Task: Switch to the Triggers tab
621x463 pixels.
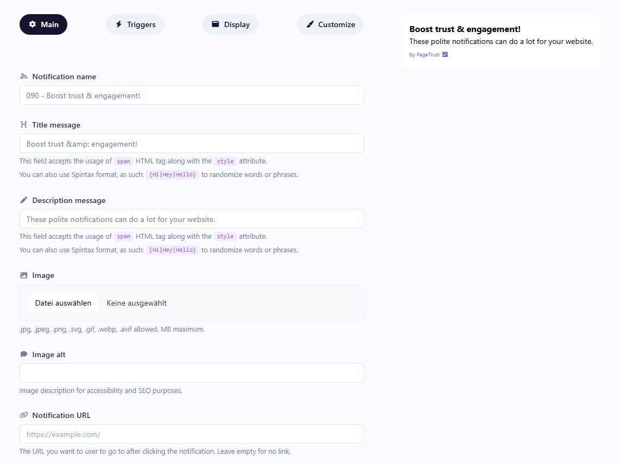Action: coord(135,24)
